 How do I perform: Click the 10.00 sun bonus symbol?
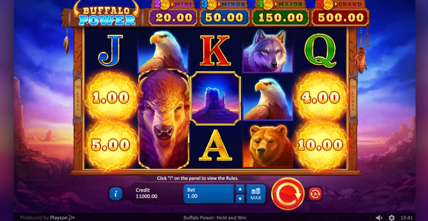[x=320, y=145]
